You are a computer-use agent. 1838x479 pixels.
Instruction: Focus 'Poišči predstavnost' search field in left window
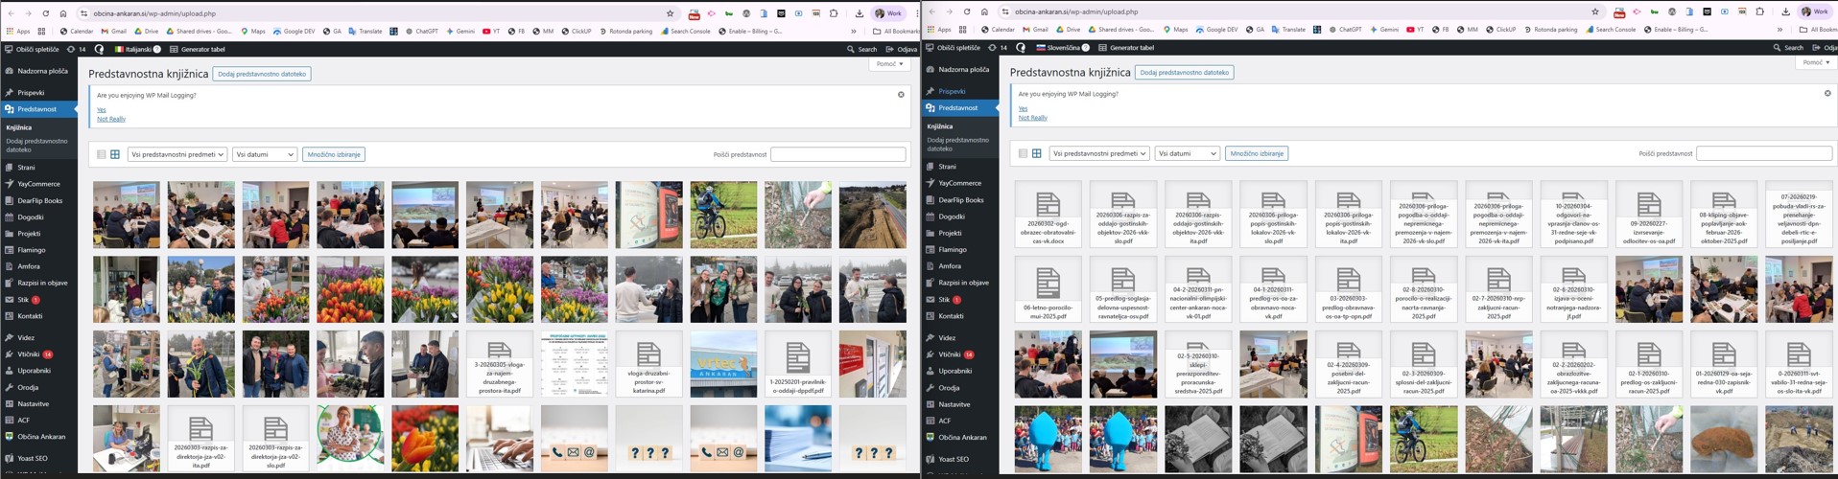click(837, 154)
